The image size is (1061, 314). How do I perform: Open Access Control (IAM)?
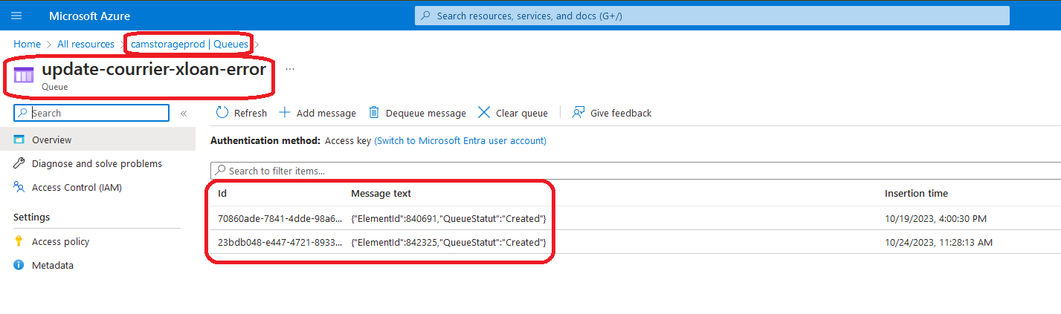[77, 188]
